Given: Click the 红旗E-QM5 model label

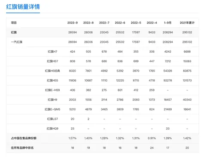Looking at the screenshot, I should pyautogui.click(x=52, y=109).
